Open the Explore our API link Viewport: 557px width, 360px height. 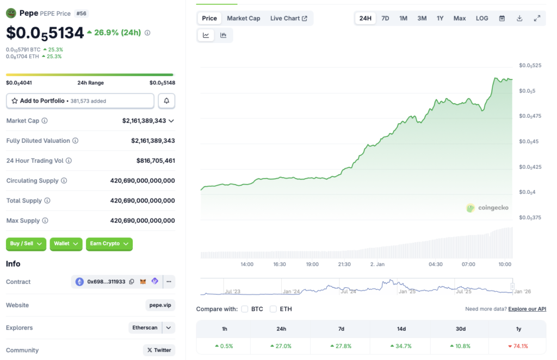pyautogui.click(x=527, y=309)
